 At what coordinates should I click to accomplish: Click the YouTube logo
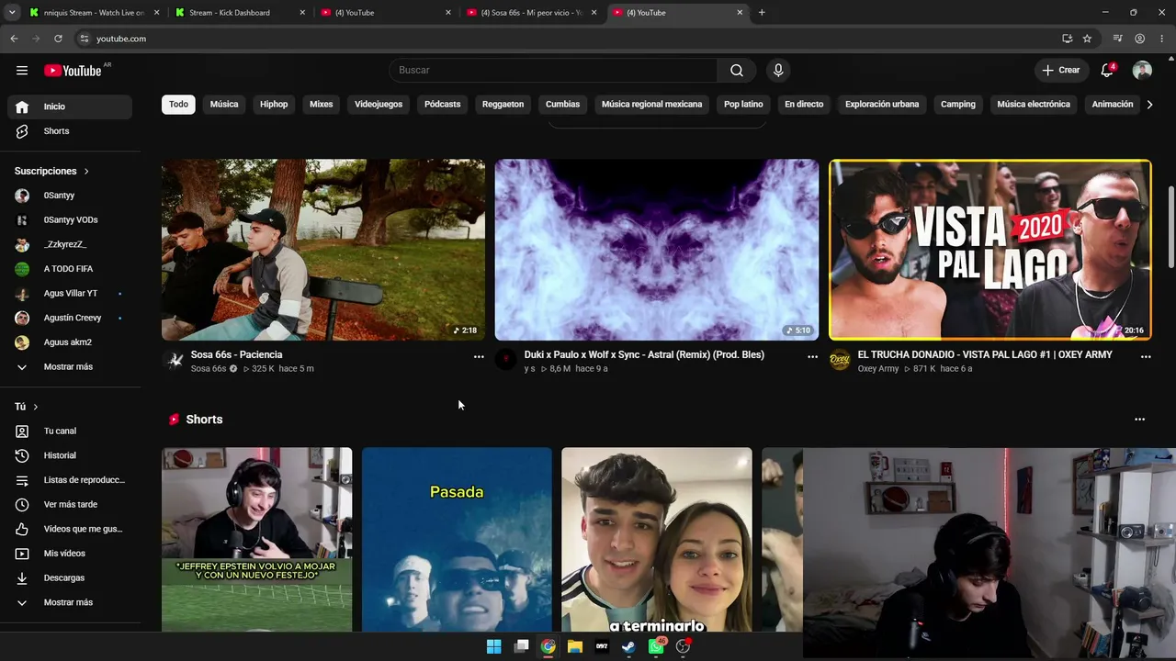point(73,71)
